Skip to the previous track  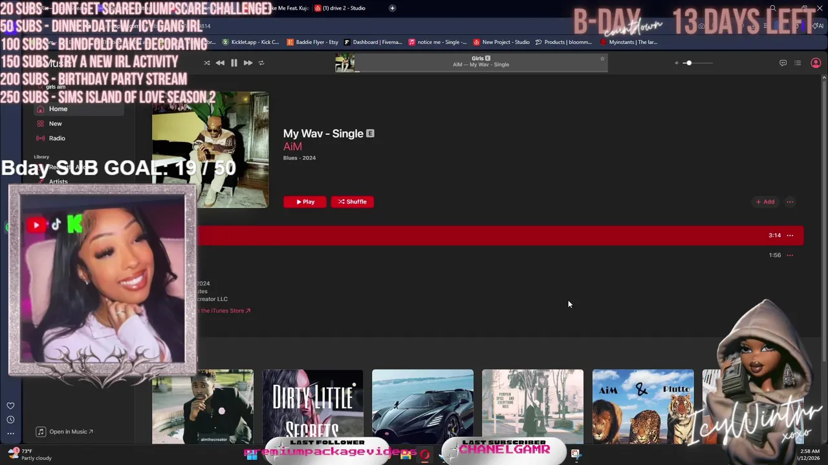pos(220,63)
